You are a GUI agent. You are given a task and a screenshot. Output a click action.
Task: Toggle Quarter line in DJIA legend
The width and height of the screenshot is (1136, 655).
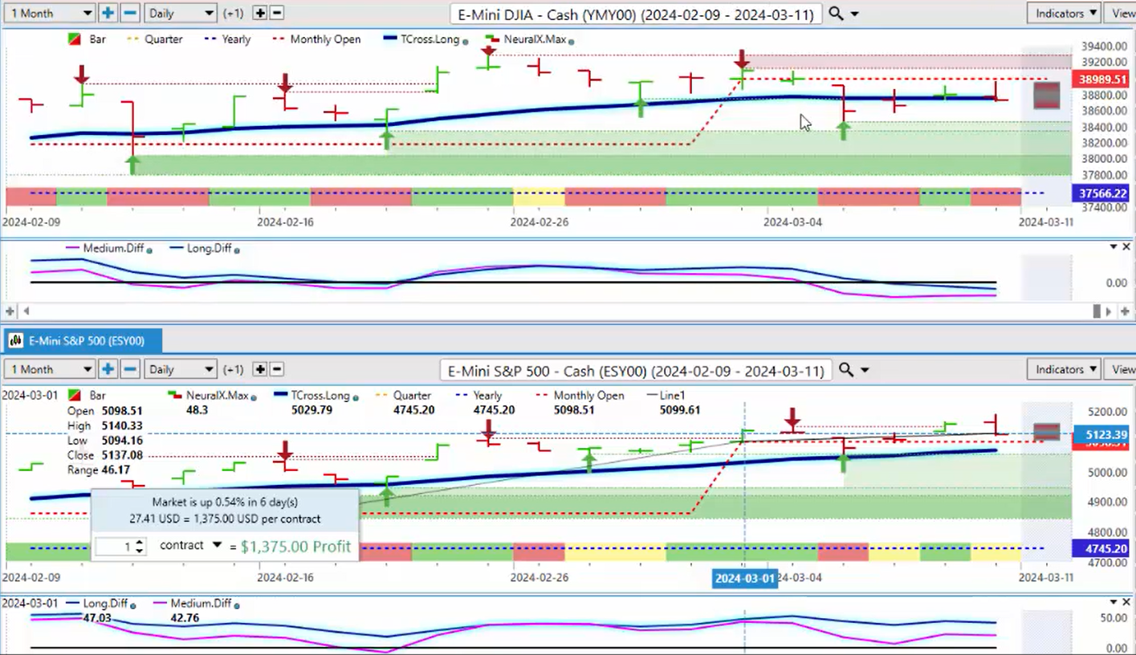point(155,39)
